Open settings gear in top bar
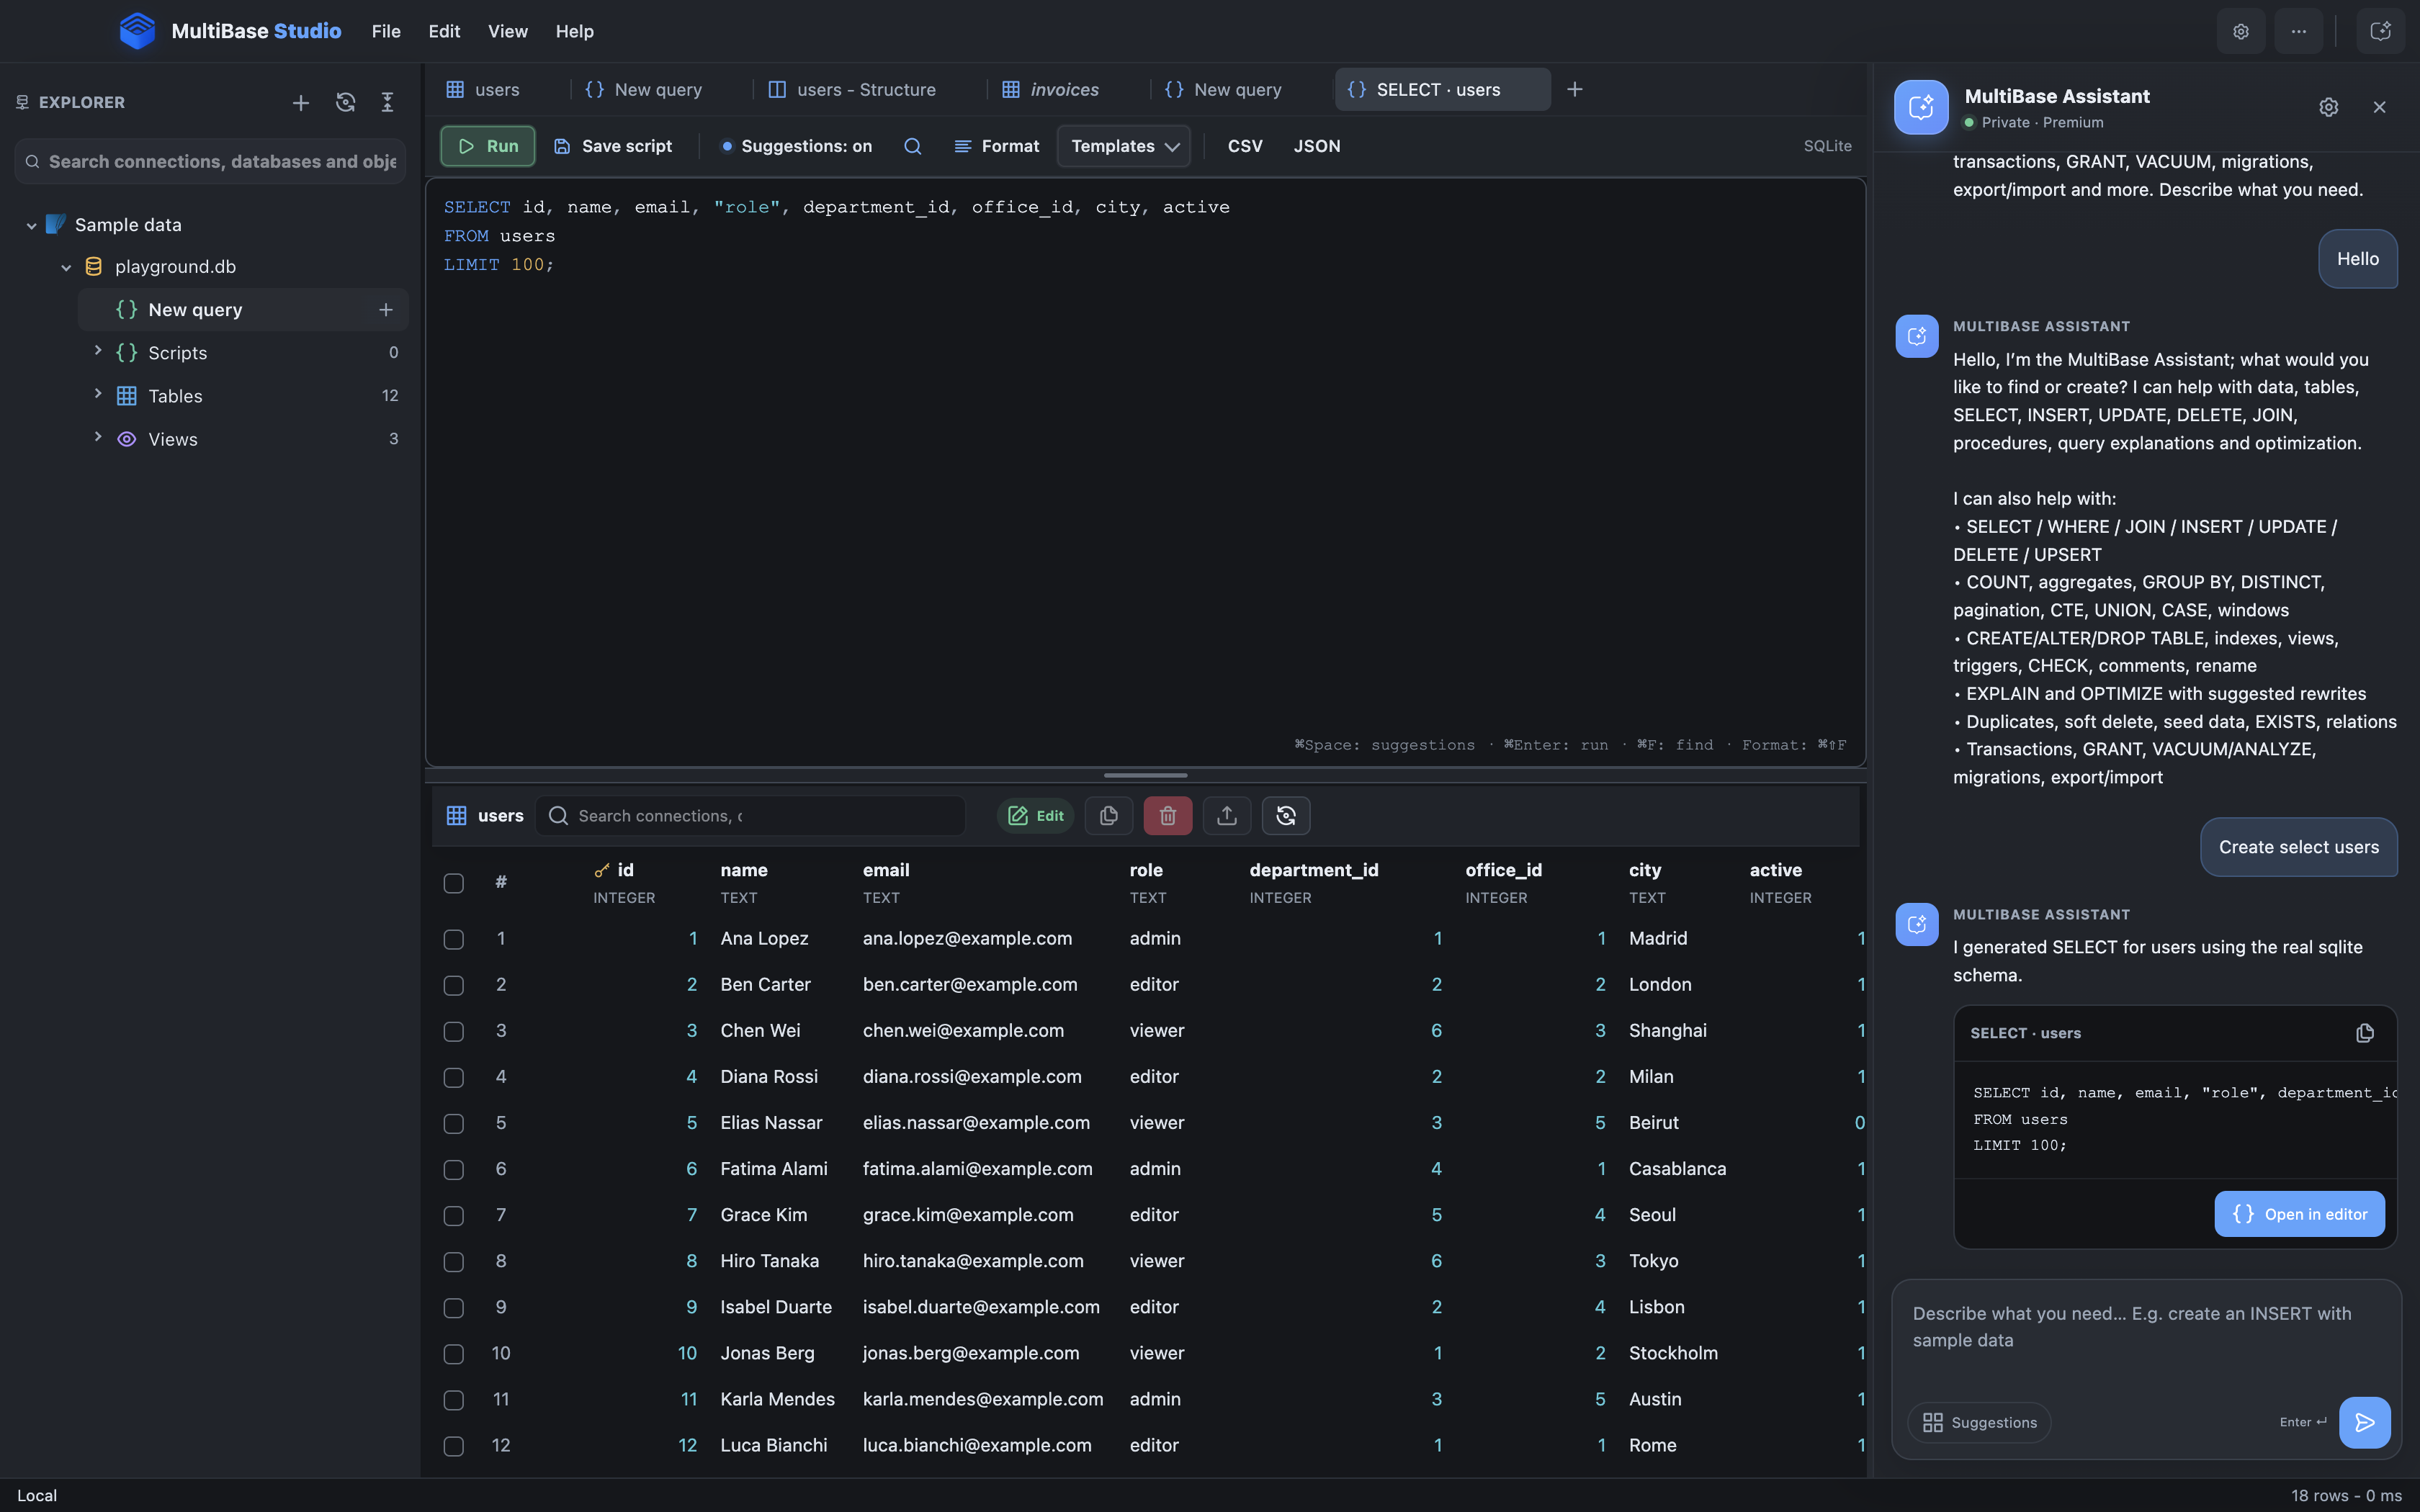 coord(2241,31)
